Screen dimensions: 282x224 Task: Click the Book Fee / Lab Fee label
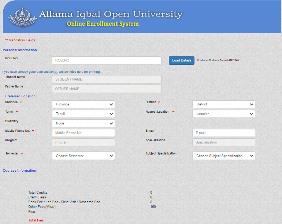coord(64,202)
